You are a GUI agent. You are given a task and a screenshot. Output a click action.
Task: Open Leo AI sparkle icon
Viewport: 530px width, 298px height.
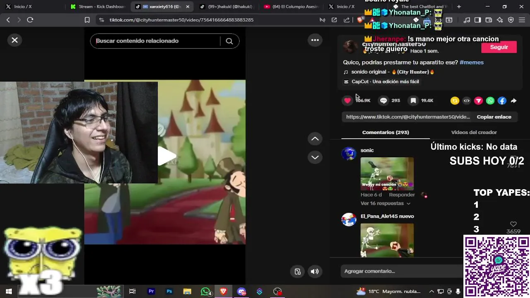(x=500, y=20)
